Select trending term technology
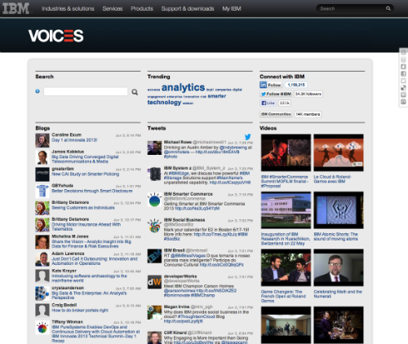This screenshot has width=408, height=344. pos(164,102)
